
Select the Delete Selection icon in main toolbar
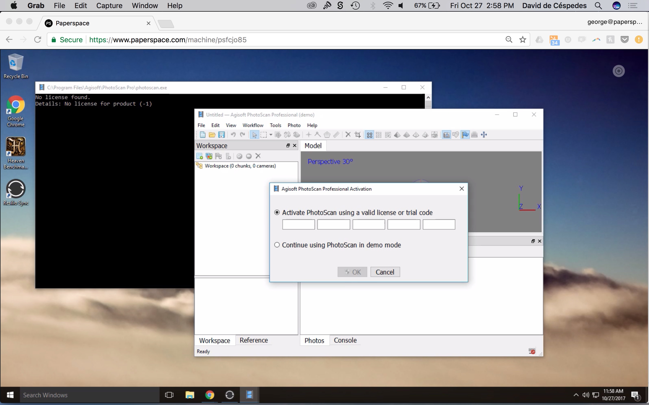click(347, 135)
